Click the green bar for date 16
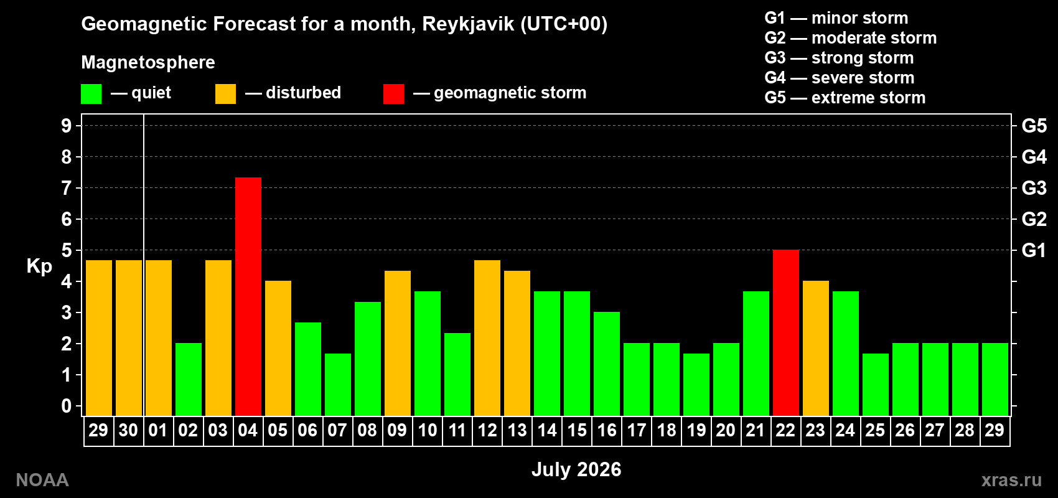The height and width of the screenshot is (498, 1058). click(607, 364)
